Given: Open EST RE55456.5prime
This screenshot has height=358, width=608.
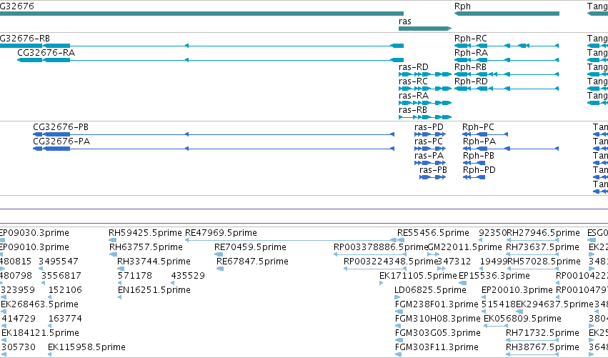Looking at the screenshot, I should 433,233.
